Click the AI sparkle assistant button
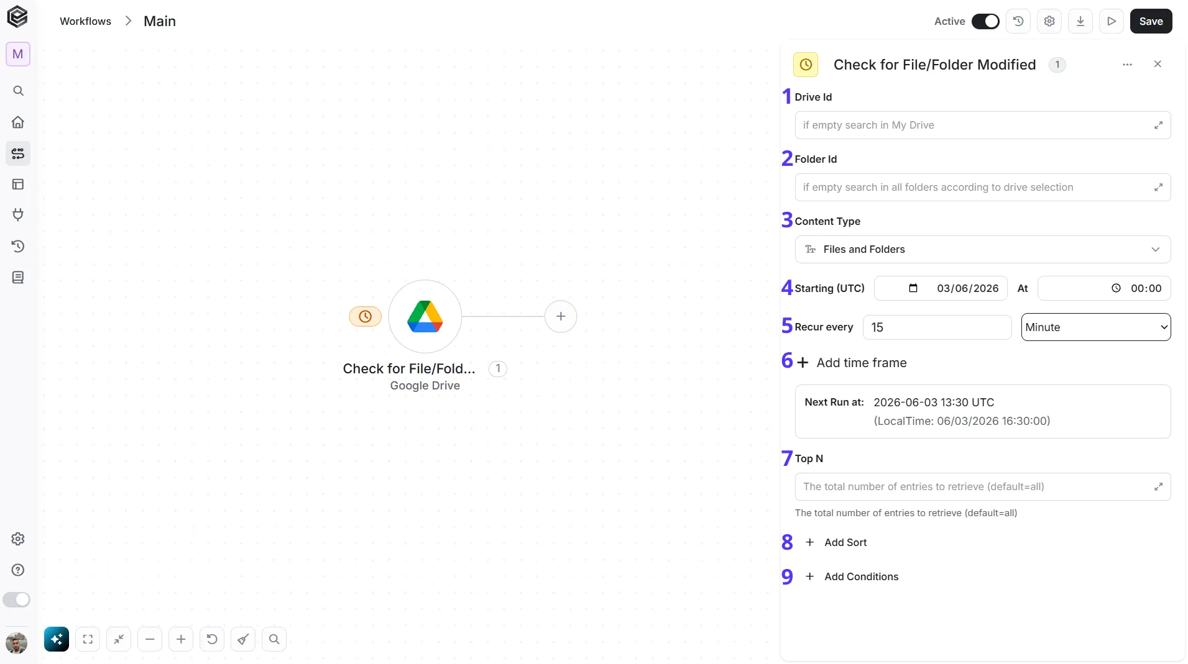The height and width of the screenshot is (664, 1188). 57,639
